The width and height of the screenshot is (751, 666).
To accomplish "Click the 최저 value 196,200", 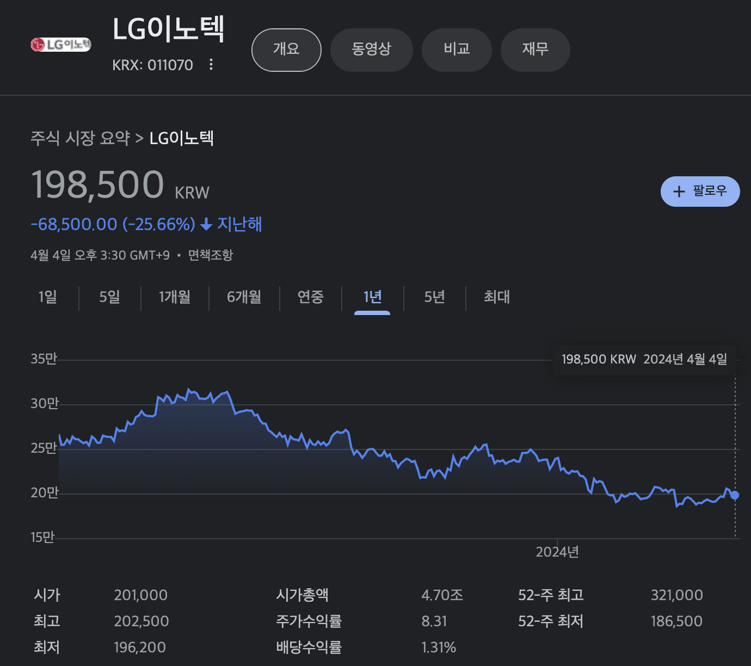I will click(x=140, y=647).
